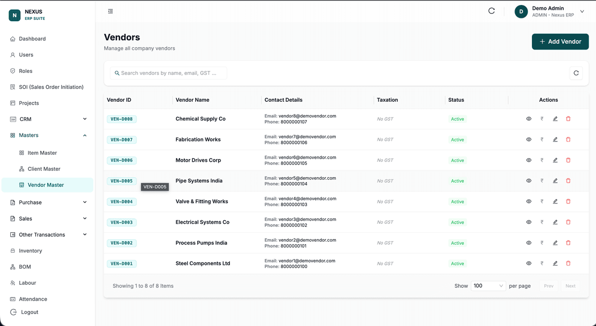
Task: Expand the Purchase menu
Action: (48, 202)
